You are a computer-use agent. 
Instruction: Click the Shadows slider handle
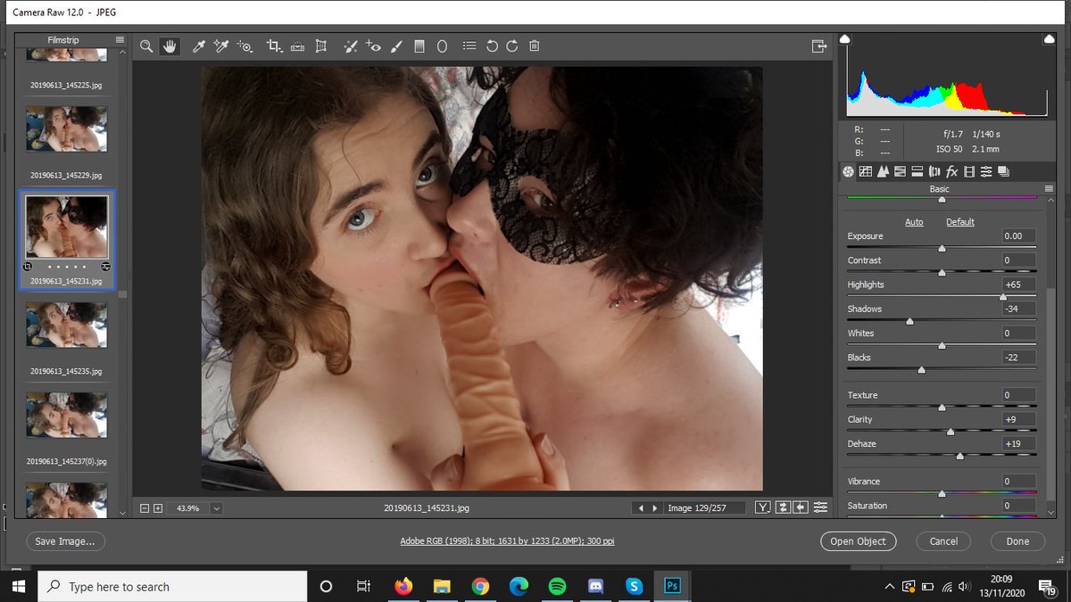909,321
